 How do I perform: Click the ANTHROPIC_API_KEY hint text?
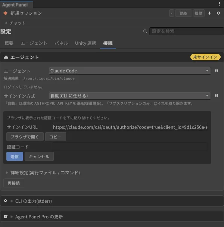[x=99, y=103]
